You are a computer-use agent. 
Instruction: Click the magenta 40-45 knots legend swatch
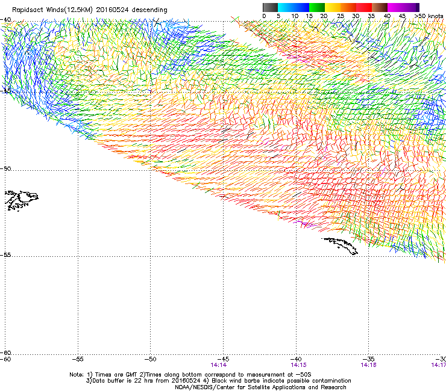pos(395,7)
